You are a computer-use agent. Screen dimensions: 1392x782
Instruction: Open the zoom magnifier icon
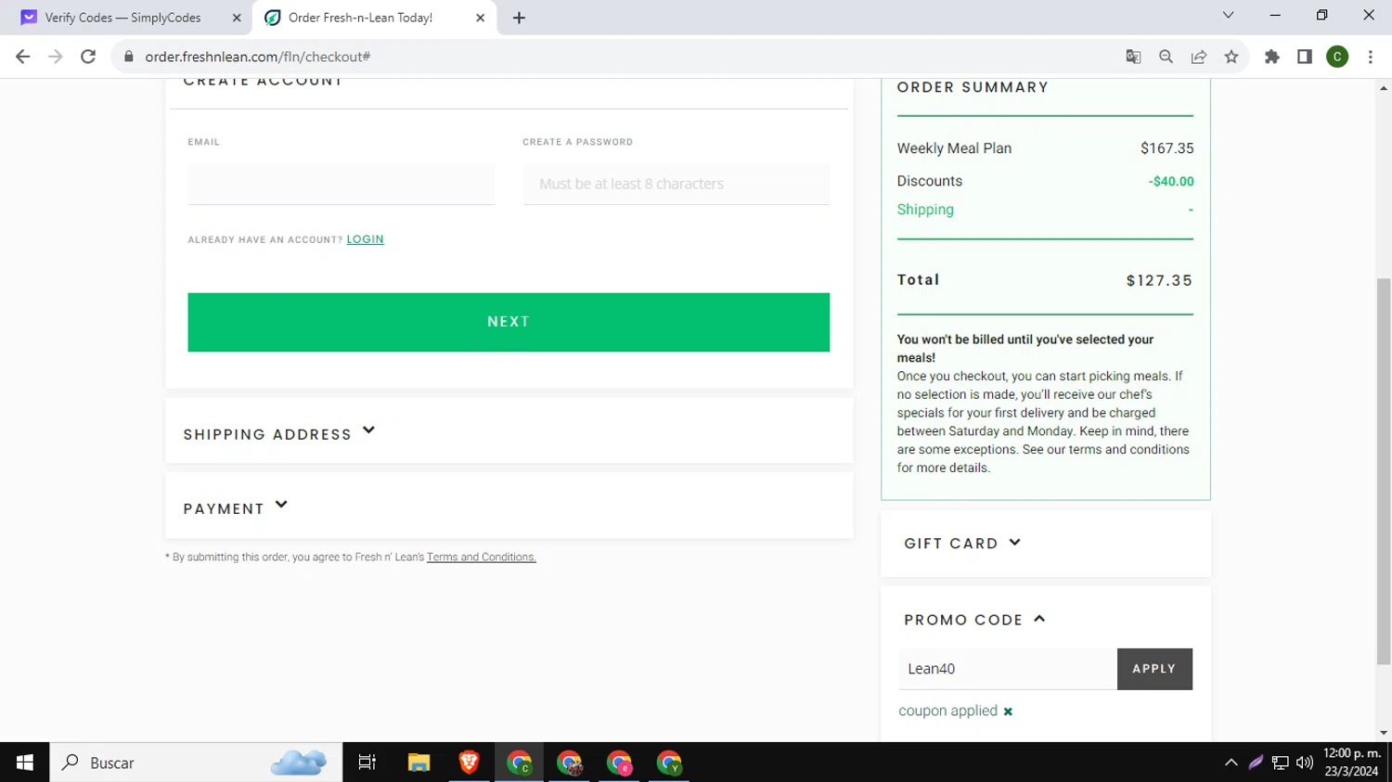[1166, 57]
